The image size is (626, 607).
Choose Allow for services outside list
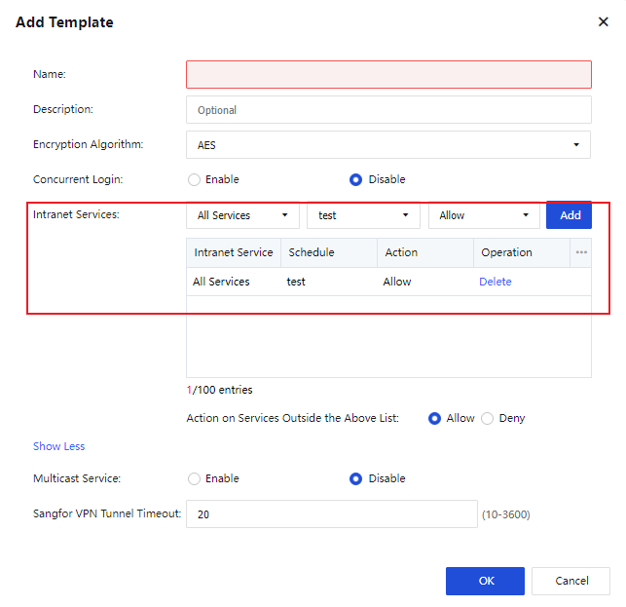point(435,418)
